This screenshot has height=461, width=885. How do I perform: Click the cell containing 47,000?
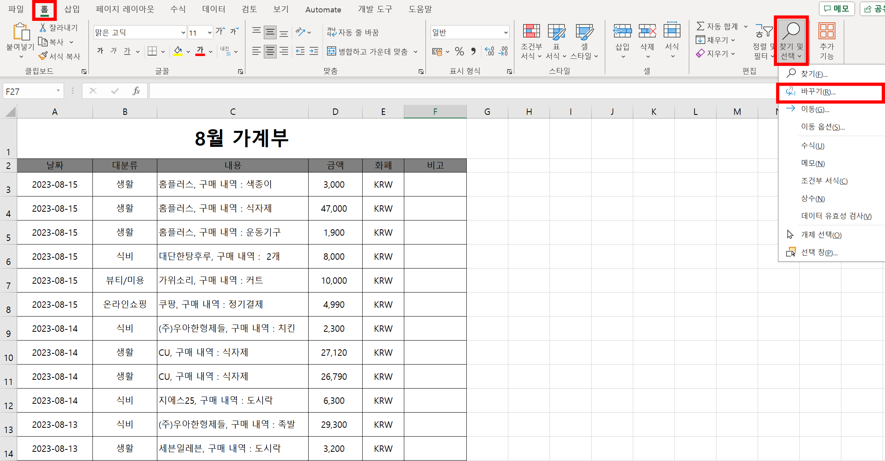pyautogui.click(x=335, y=208)
